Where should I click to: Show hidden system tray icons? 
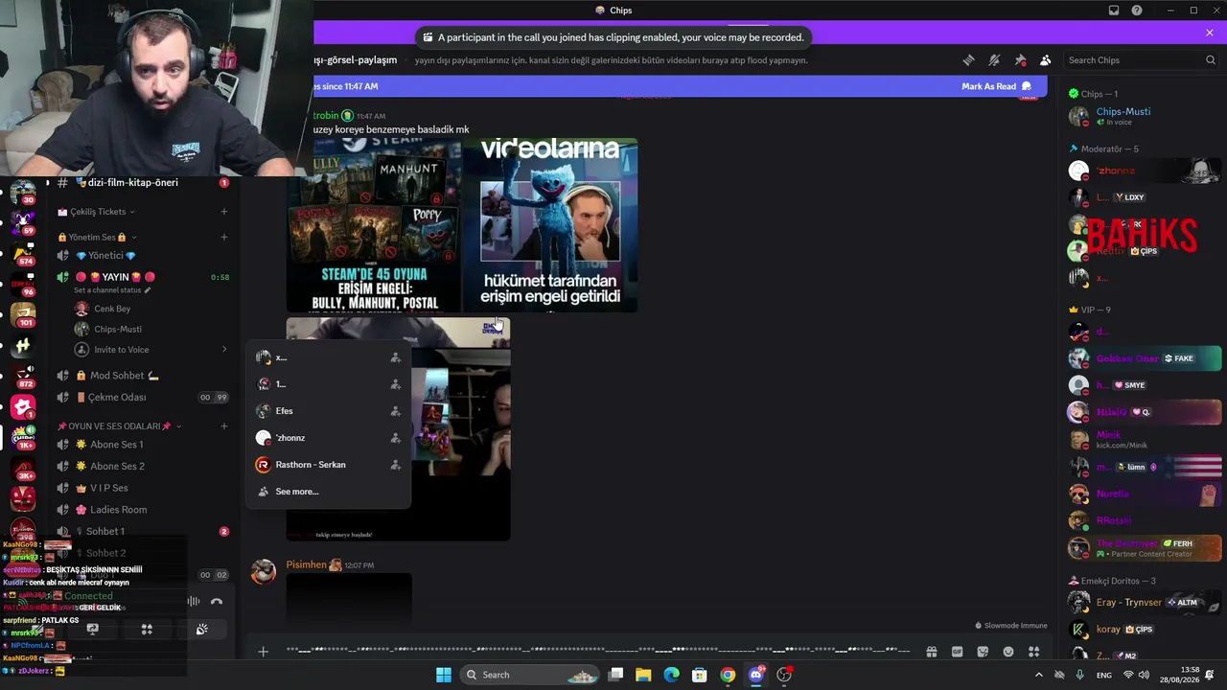1038,675
